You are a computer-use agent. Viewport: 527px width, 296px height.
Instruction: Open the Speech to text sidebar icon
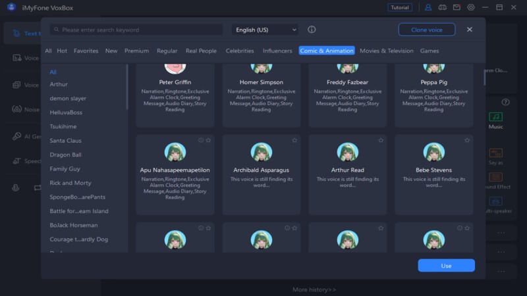click(x=16, y=161)
